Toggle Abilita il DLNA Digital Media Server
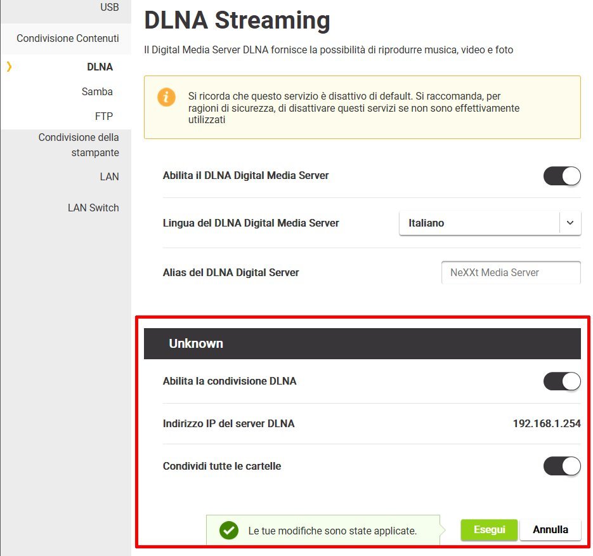 [x=562, y=176]
